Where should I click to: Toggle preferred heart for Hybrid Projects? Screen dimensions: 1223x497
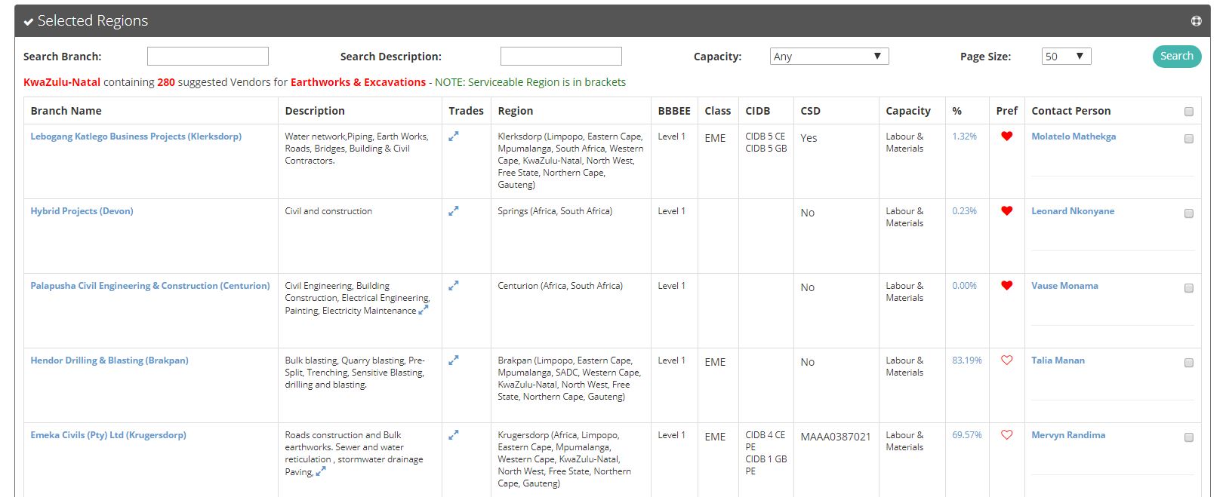coord(1006,211)
